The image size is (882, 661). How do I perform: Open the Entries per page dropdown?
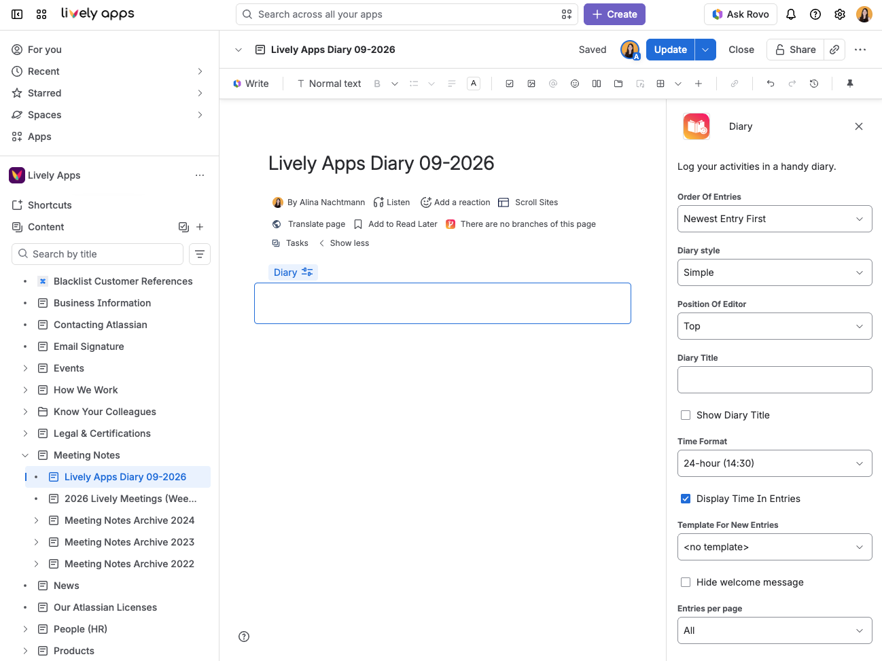(775, 630)
